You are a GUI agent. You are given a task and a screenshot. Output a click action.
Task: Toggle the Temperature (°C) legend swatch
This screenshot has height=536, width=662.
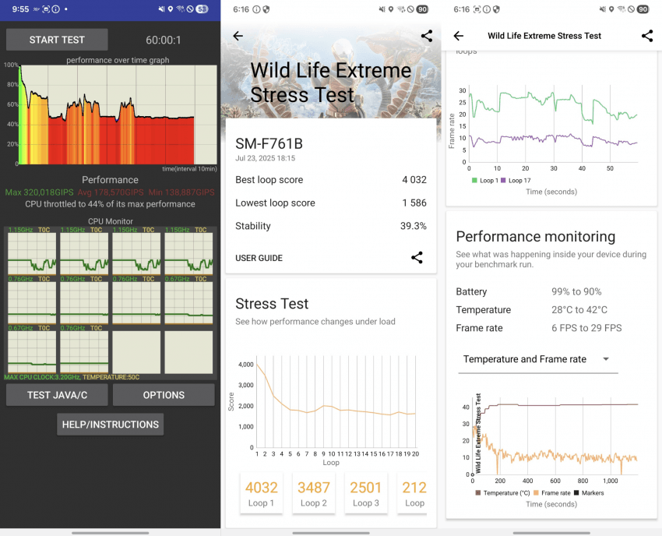tap(478, 493)
